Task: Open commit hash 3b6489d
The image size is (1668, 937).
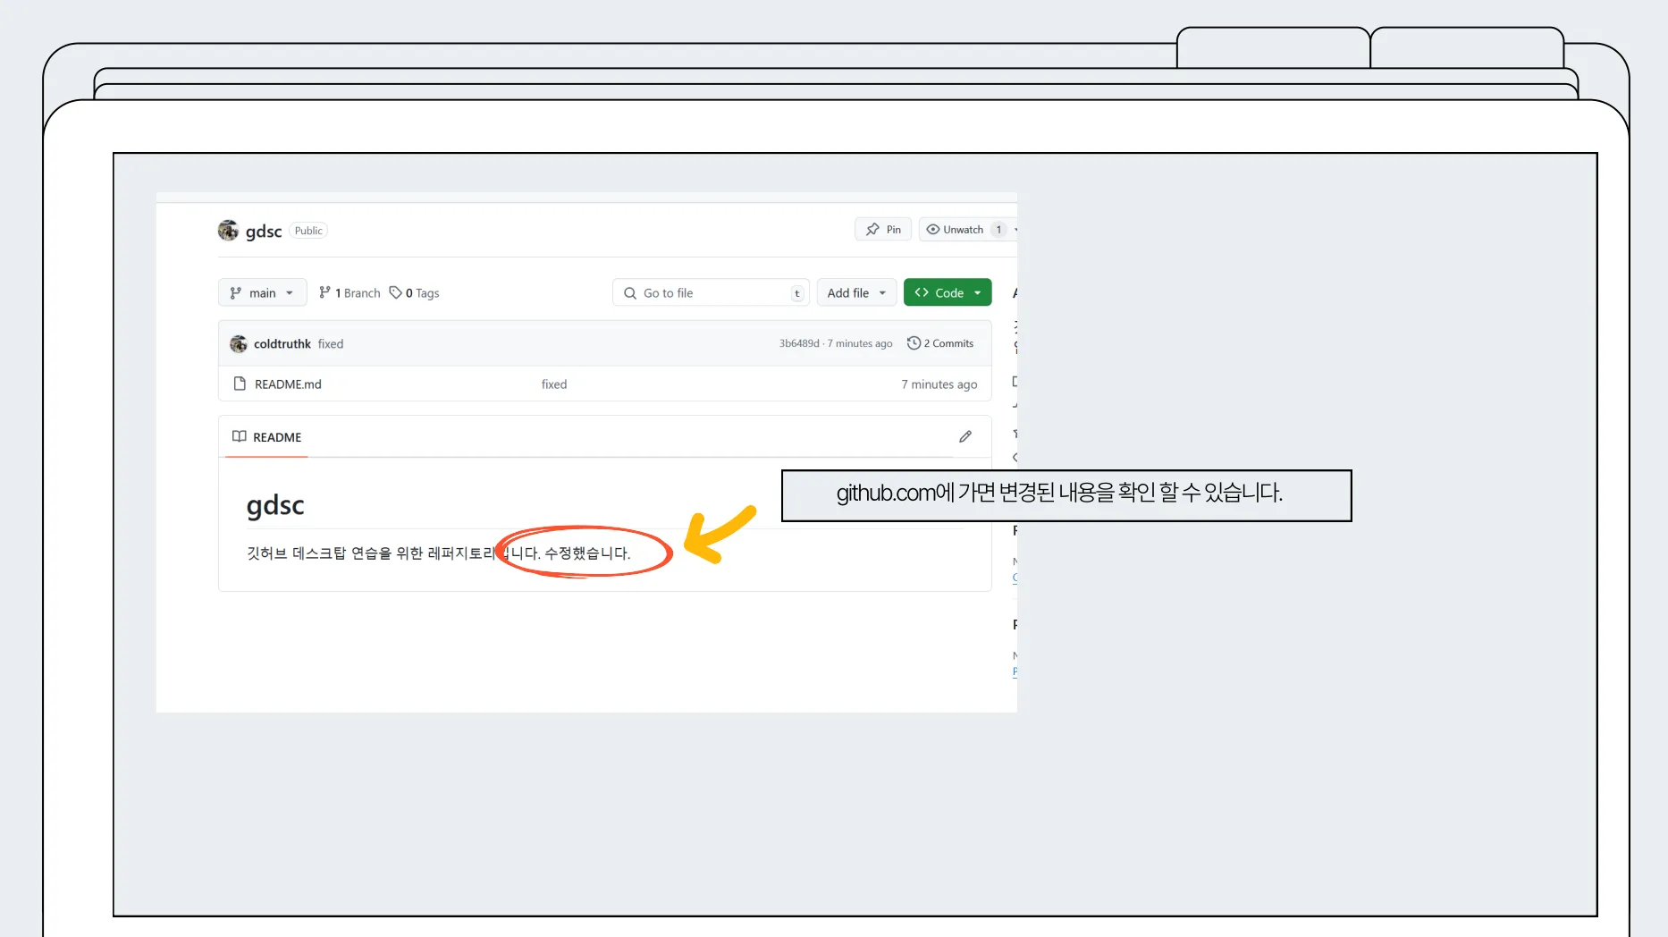Action: click(x=799, y=343)
